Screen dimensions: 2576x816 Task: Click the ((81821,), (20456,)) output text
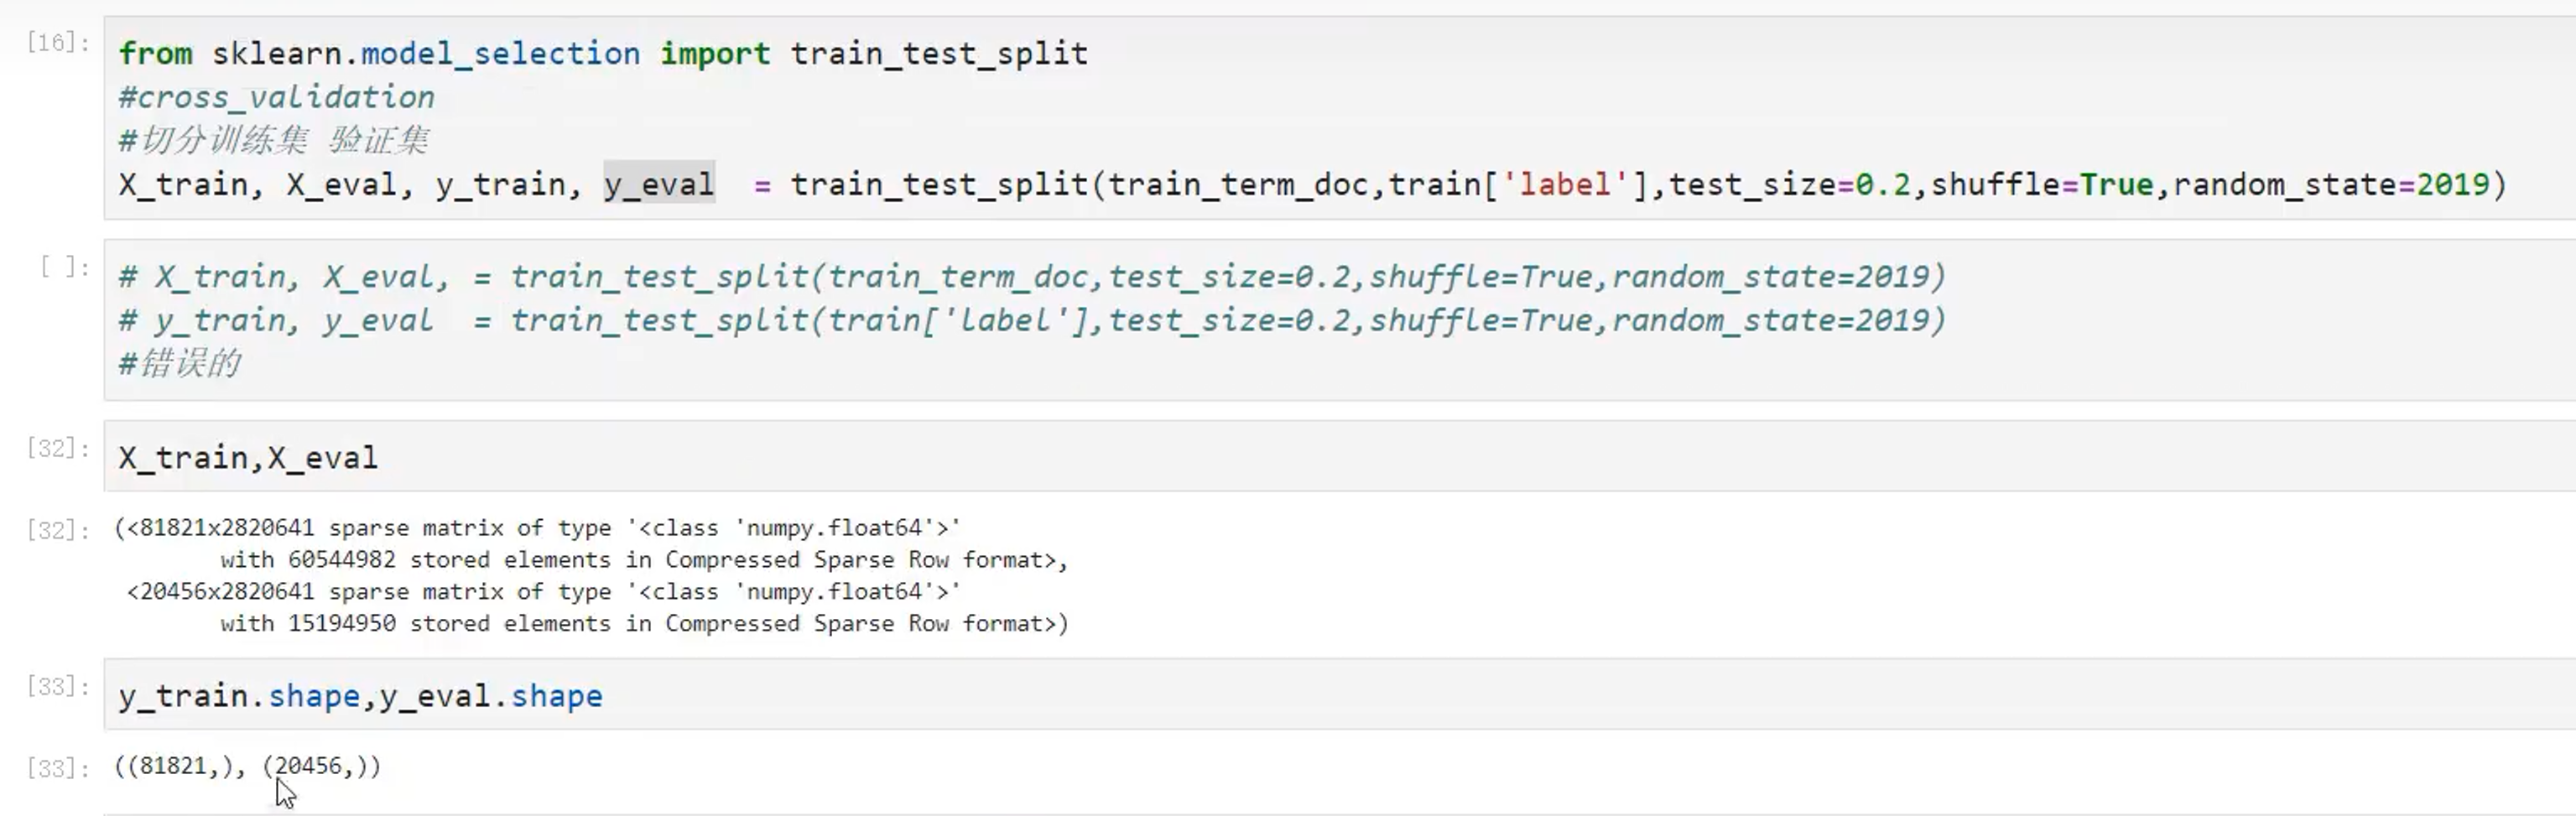click(x=247, y=766)
